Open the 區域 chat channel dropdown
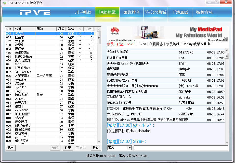Viewport: 235px width, 163px height. pyautogui.click(x=129, y=148)
